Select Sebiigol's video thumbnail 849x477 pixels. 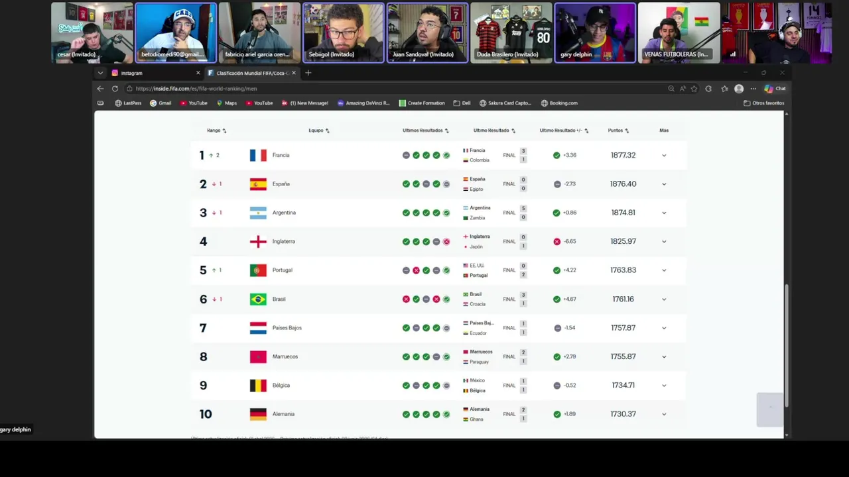344,33
